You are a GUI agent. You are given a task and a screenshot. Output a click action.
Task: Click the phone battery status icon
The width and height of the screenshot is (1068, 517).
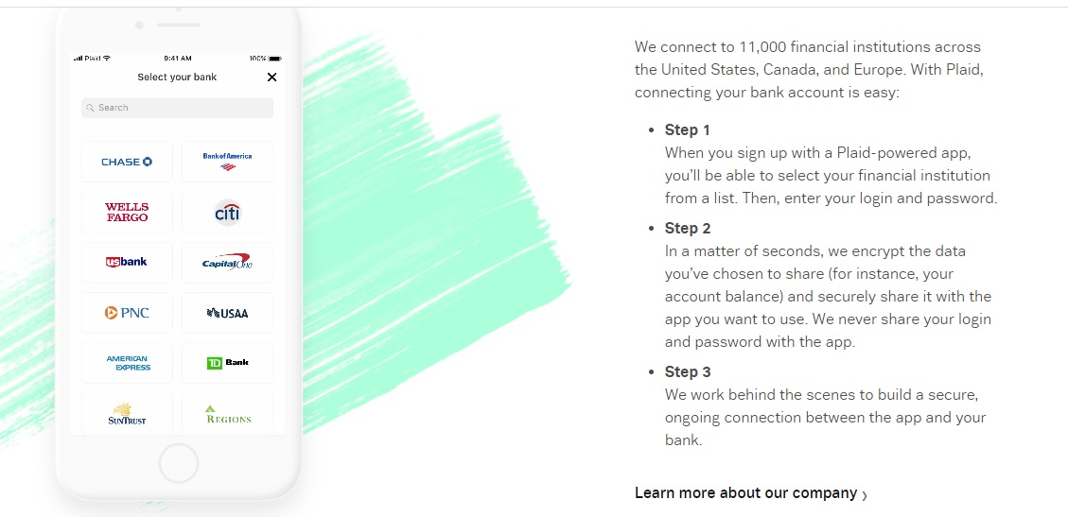[x=275, y=59]
